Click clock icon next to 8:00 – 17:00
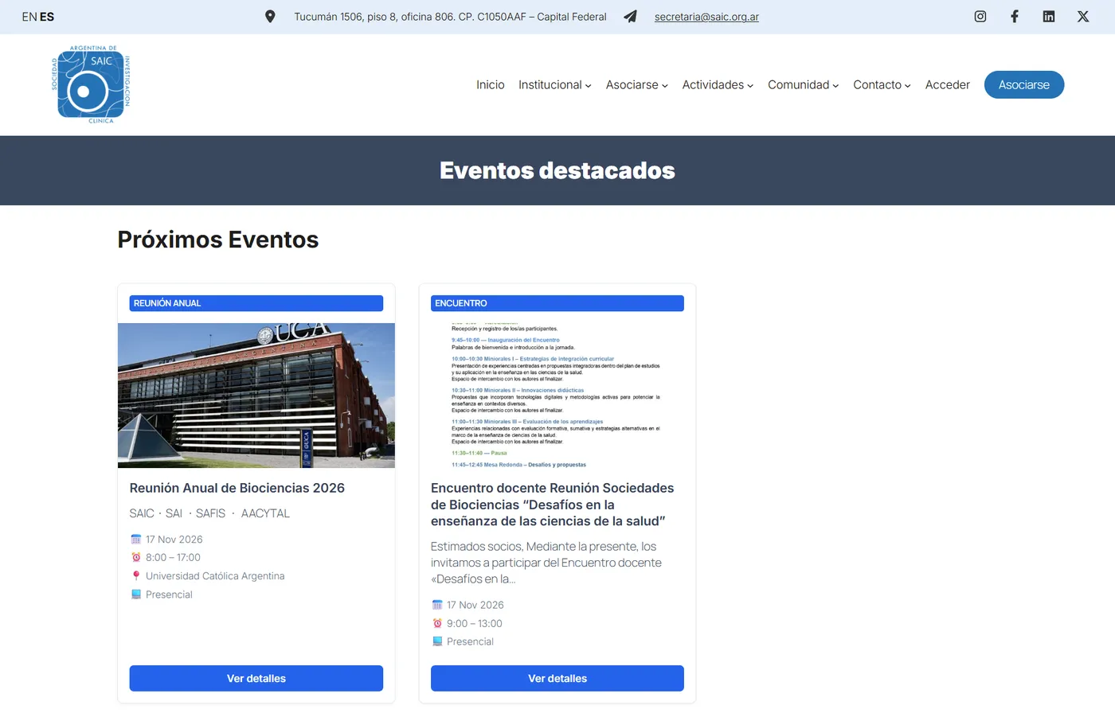 136,558
